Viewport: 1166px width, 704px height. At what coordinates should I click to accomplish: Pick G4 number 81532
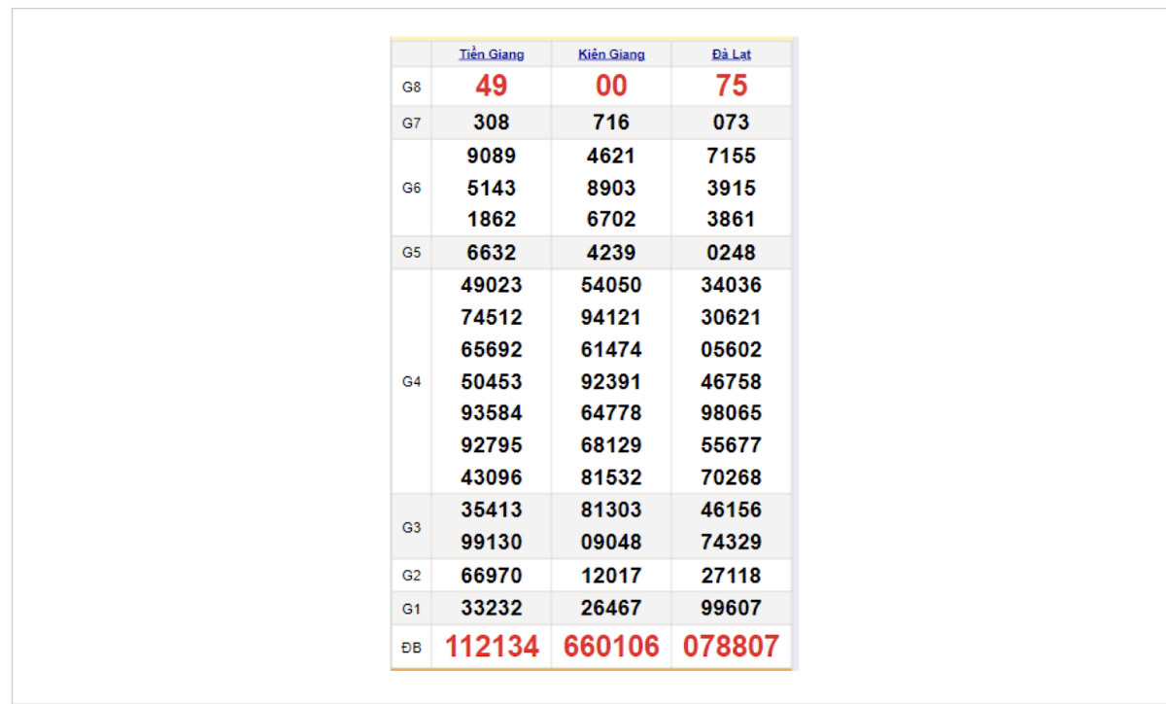click(x=611, y=477)
